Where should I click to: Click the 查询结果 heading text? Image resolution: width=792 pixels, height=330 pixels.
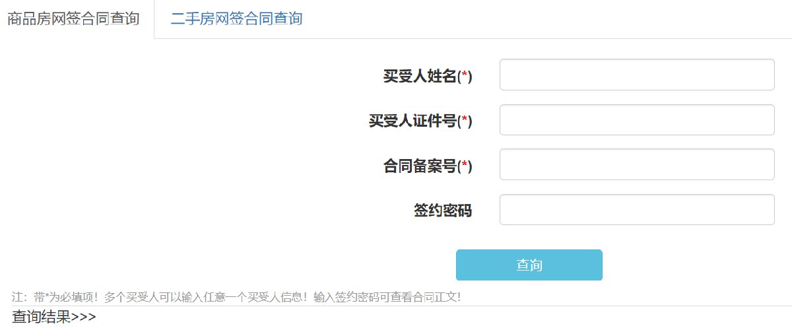(41, 317)
